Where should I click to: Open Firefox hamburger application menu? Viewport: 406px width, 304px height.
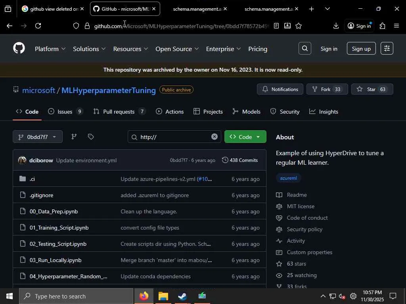click(x=396, y=26)
